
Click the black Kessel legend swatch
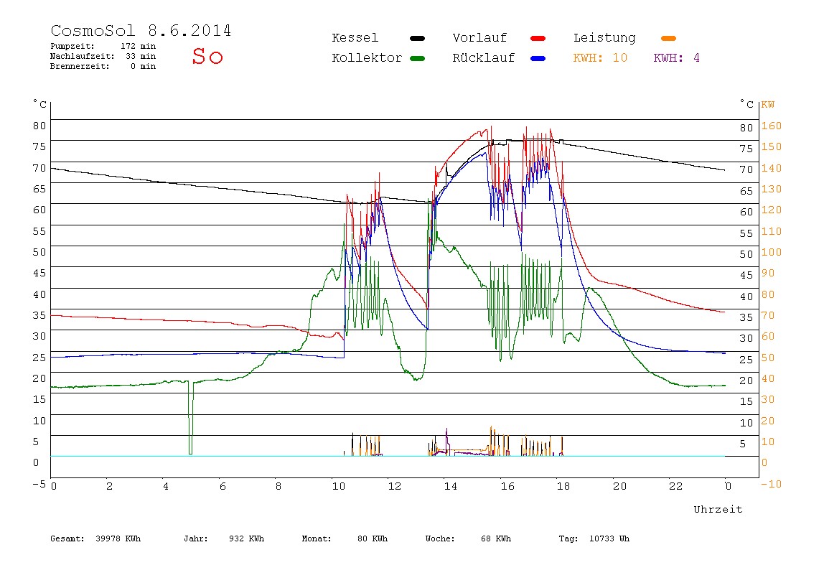click(x=417, y=38)
